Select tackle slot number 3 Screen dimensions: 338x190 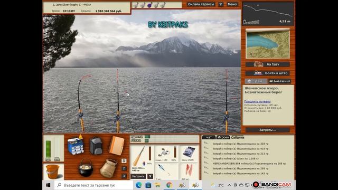pyautogui.click(x=124, y=176)
